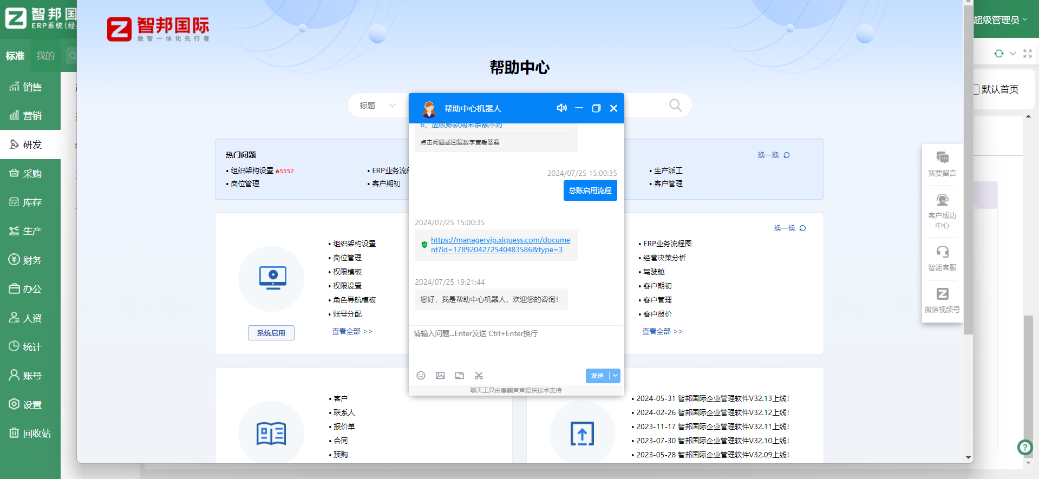Minimize the 帮助中心机器人 chat window

tap(579, 108)
